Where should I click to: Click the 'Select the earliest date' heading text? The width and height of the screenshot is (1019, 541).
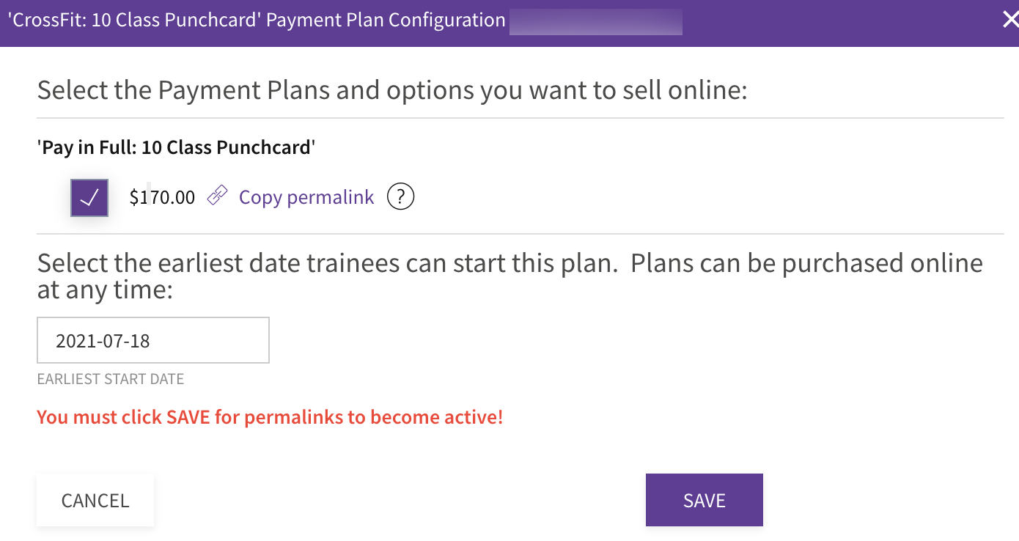pyautogui.click(x=509, y=276)
